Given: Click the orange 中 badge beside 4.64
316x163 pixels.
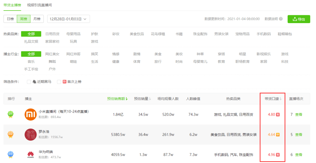Looking at the screenshot, I should click(278, 135).
